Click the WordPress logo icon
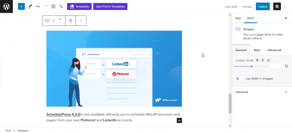The height and width of the screenshot is (133, 292). 6,7
